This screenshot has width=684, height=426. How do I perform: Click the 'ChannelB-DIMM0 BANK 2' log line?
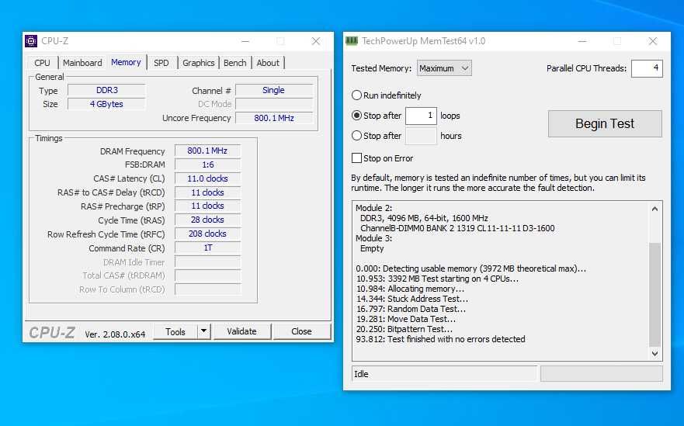[x=457, y=228]
